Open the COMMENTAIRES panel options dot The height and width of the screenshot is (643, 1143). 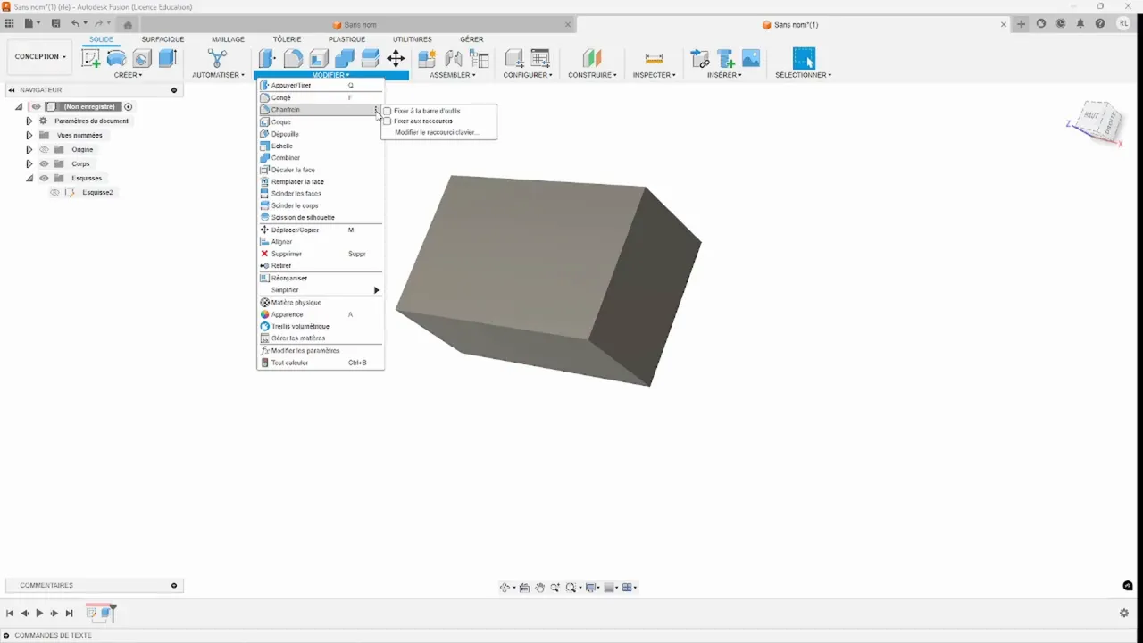point(174,586)
